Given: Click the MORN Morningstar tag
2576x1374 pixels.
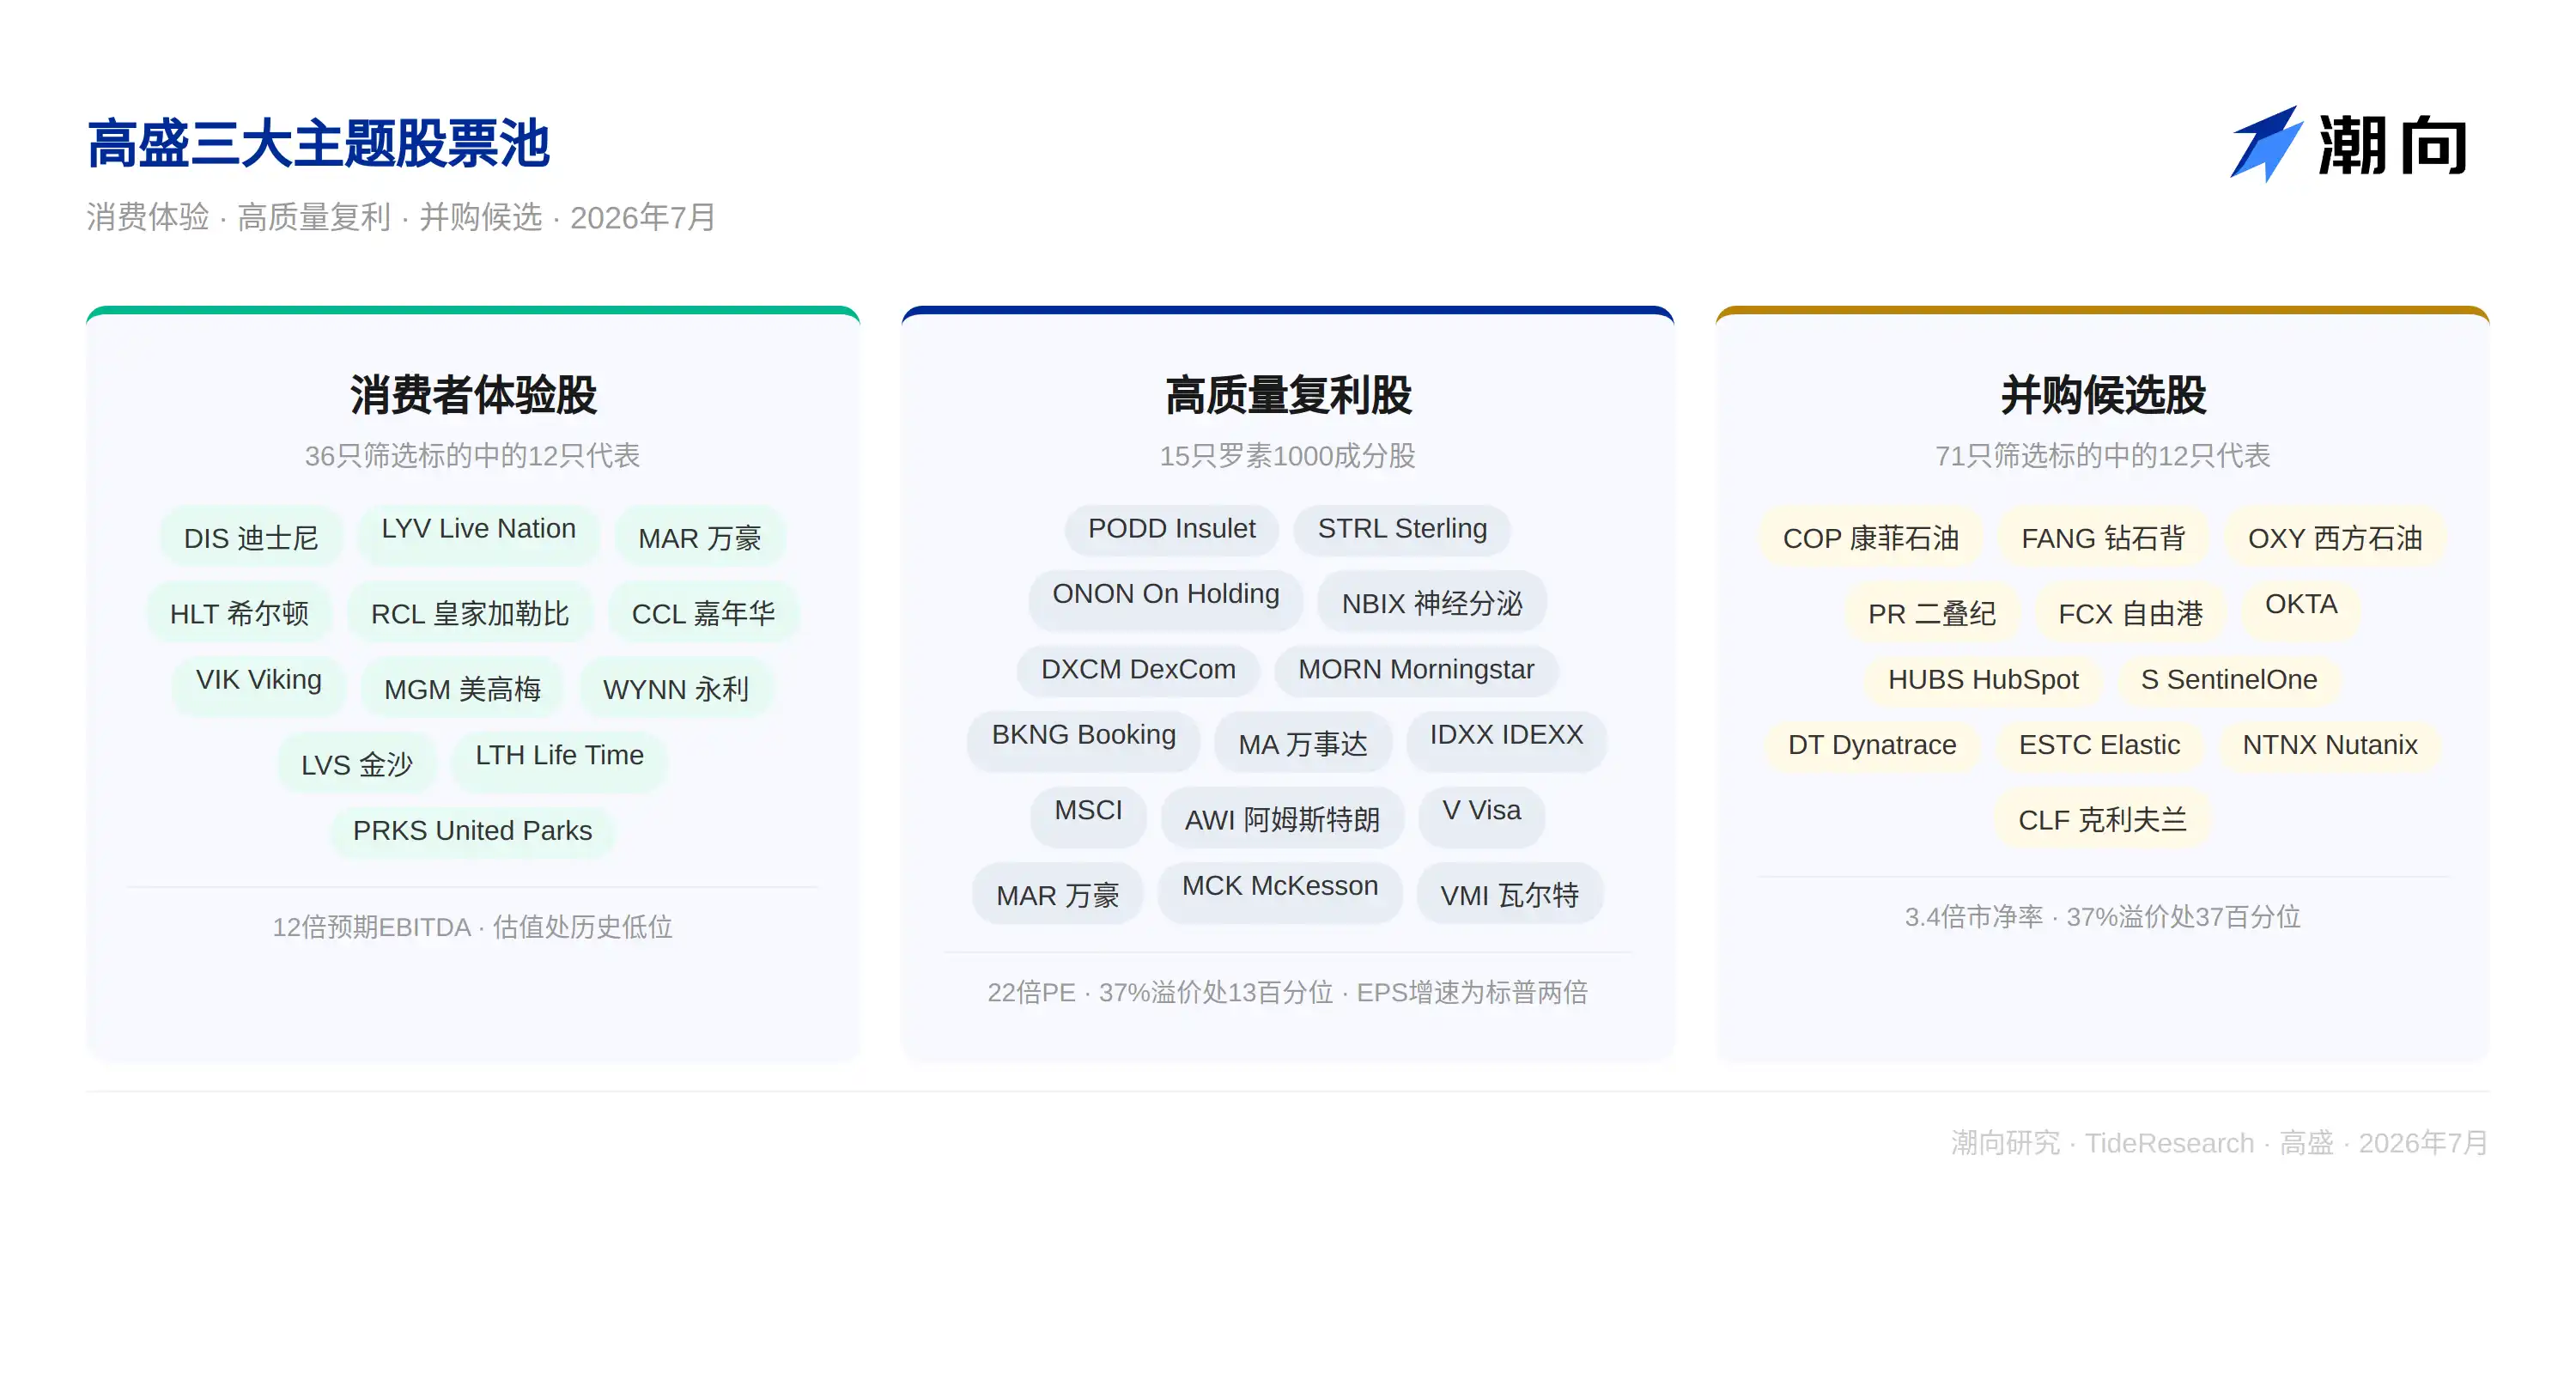Looking at the screenshot, I should tap(1416, 669).
